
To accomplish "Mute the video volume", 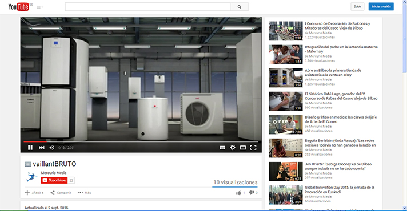I will [x=52, y=148].
